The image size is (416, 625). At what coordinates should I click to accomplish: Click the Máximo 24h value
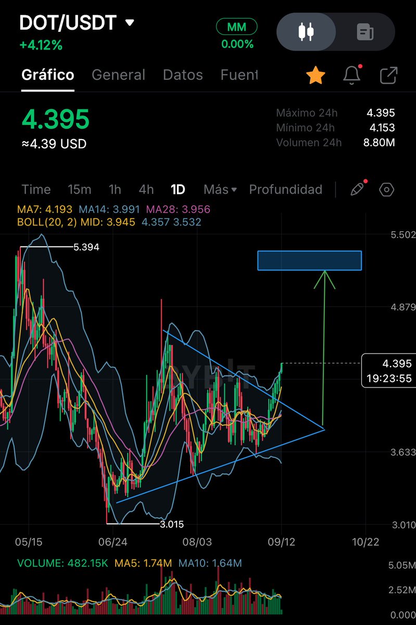click(381, 113)
